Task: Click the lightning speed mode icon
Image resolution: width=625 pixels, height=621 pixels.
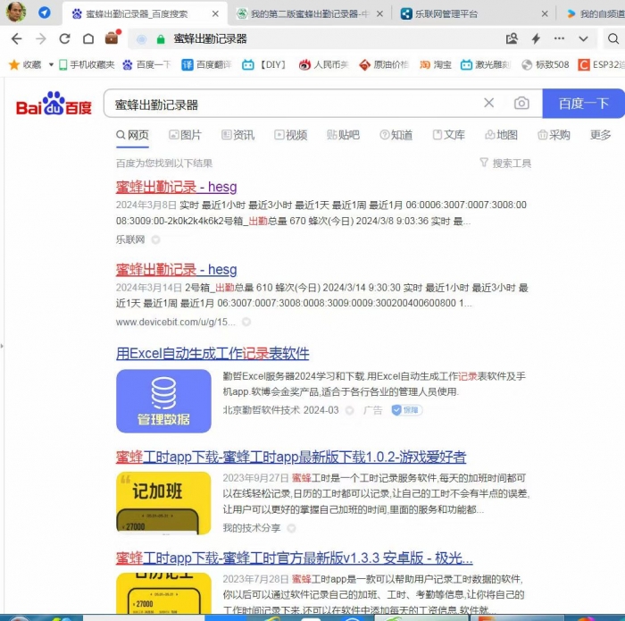Action: point(536,39)
